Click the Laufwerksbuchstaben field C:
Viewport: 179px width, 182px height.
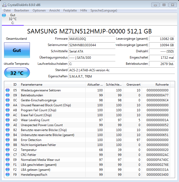coord(92,64)
